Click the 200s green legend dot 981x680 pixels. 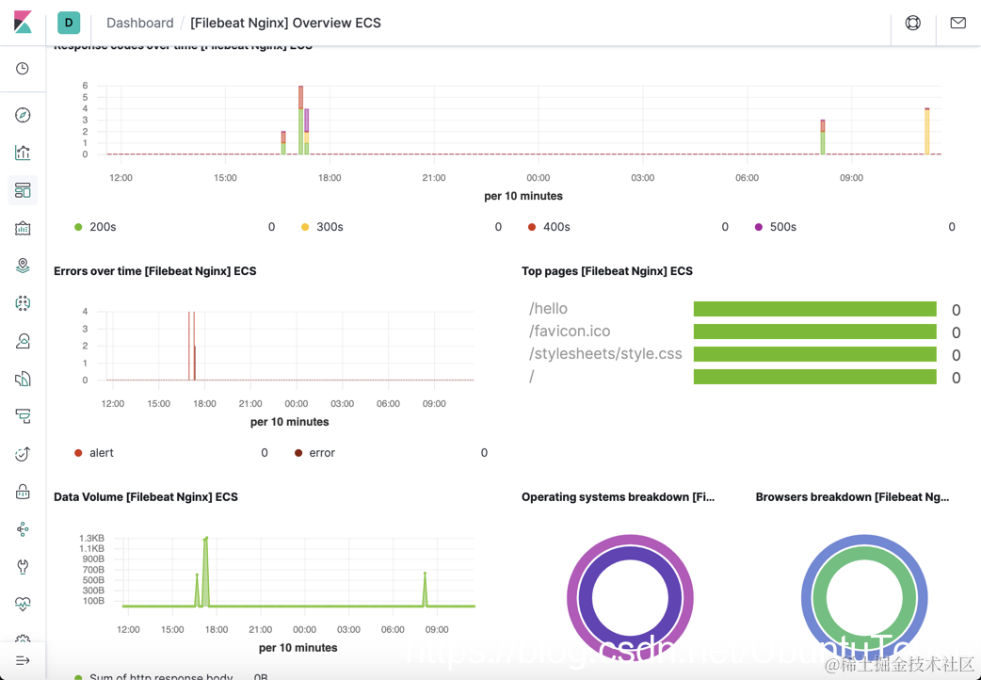coord(78,227)
